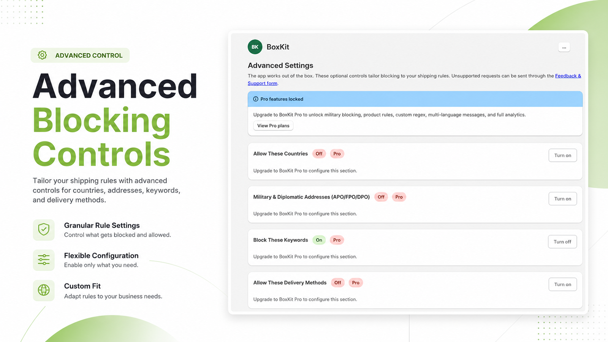This screenshot has height=342, width=608.
Task: Turn off Block These Keywords
Action: 562,242
